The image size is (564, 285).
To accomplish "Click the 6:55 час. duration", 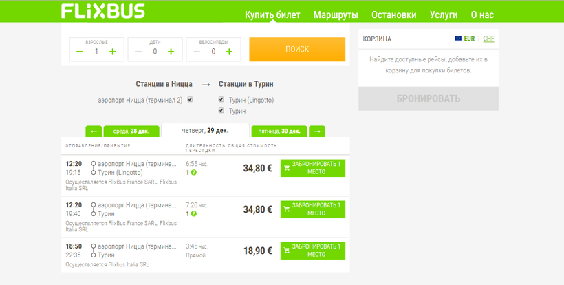I will pos(197,164).
